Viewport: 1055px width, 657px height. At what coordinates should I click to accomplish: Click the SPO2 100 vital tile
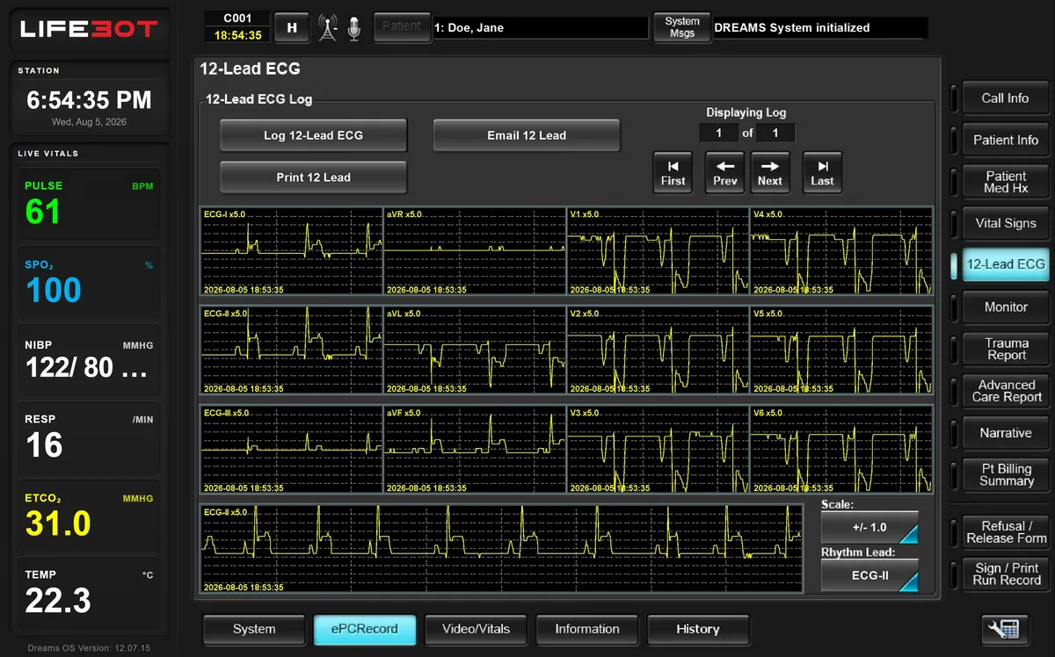(x=88, y=283)
